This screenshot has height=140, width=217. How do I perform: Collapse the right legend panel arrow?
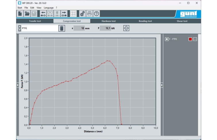[x=162, y=85]
